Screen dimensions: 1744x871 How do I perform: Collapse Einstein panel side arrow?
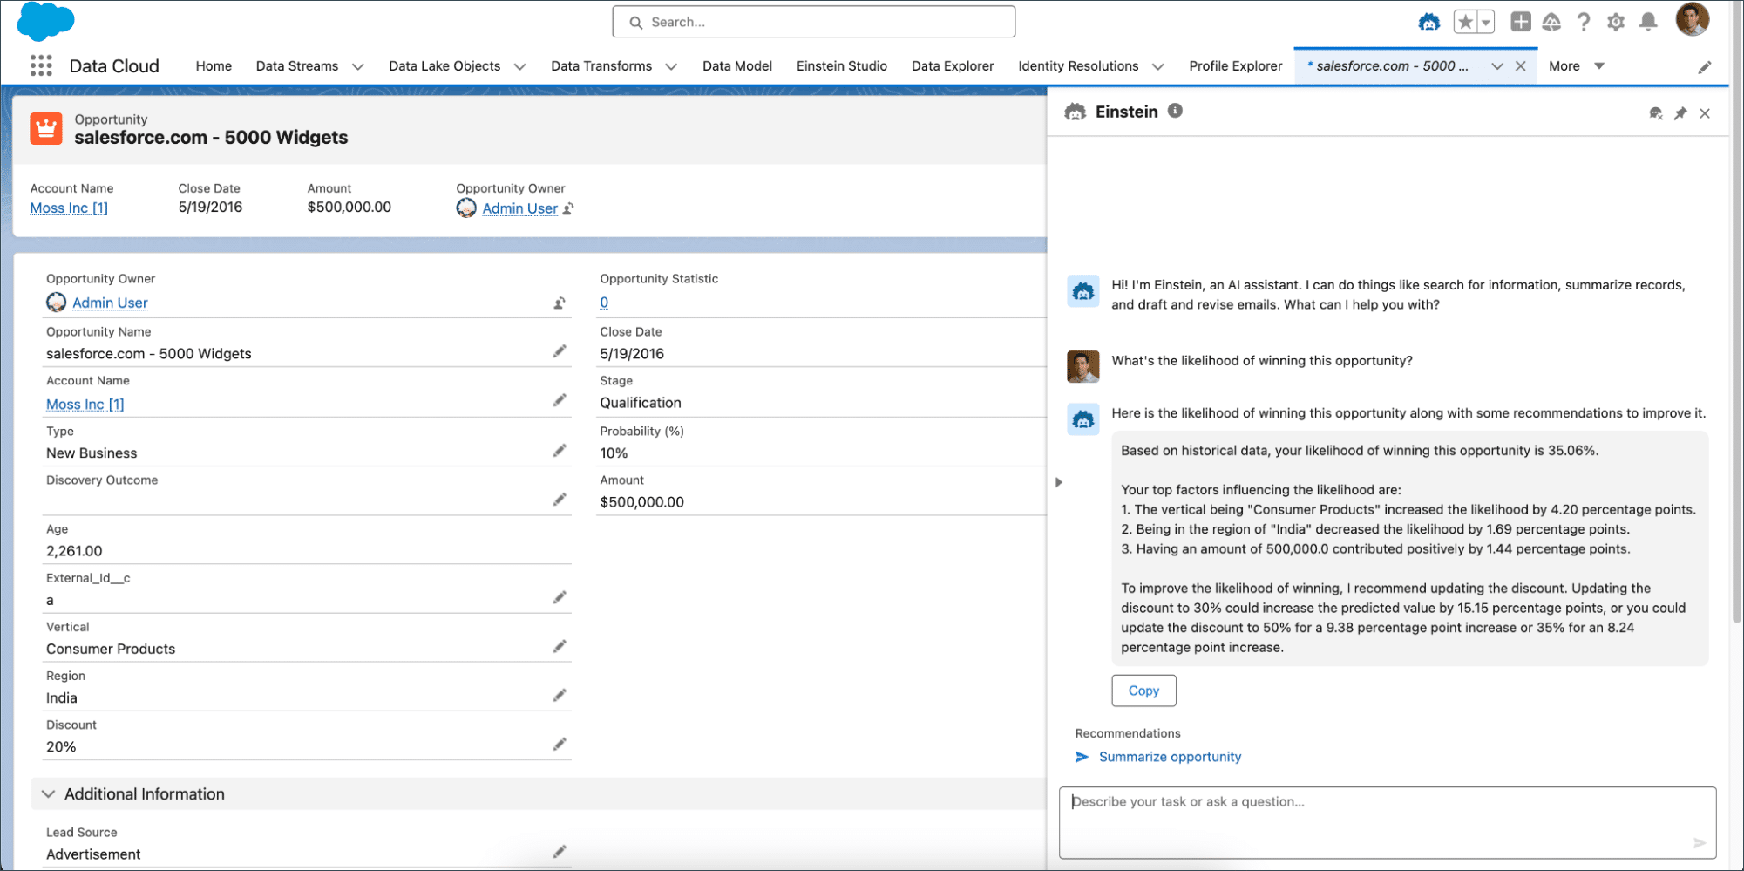[1059, 482]
